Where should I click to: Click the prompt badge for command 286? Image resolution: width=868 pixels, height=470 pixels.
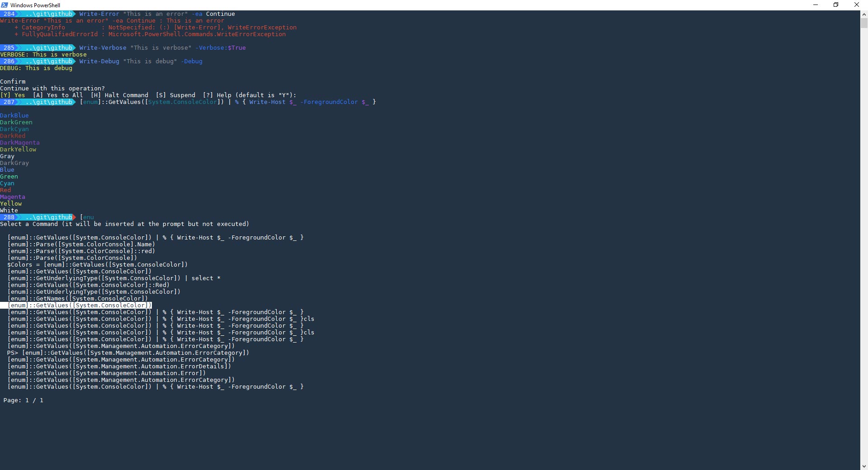tap(9, 61)
